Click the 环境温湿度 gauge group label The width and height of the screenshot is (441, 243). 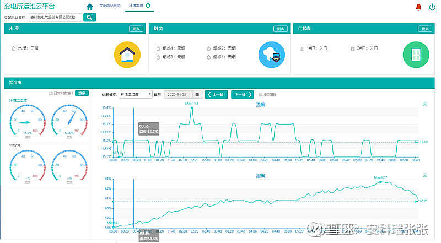18,100
